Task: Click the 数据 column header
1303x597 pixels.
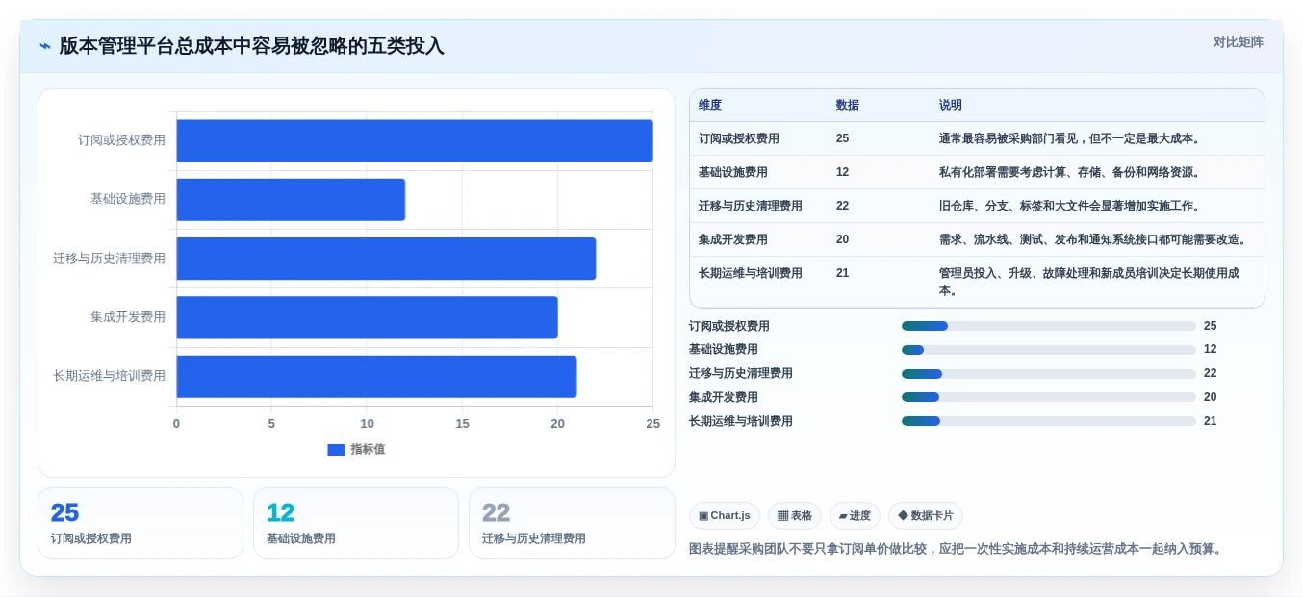Action: point(848,105)
